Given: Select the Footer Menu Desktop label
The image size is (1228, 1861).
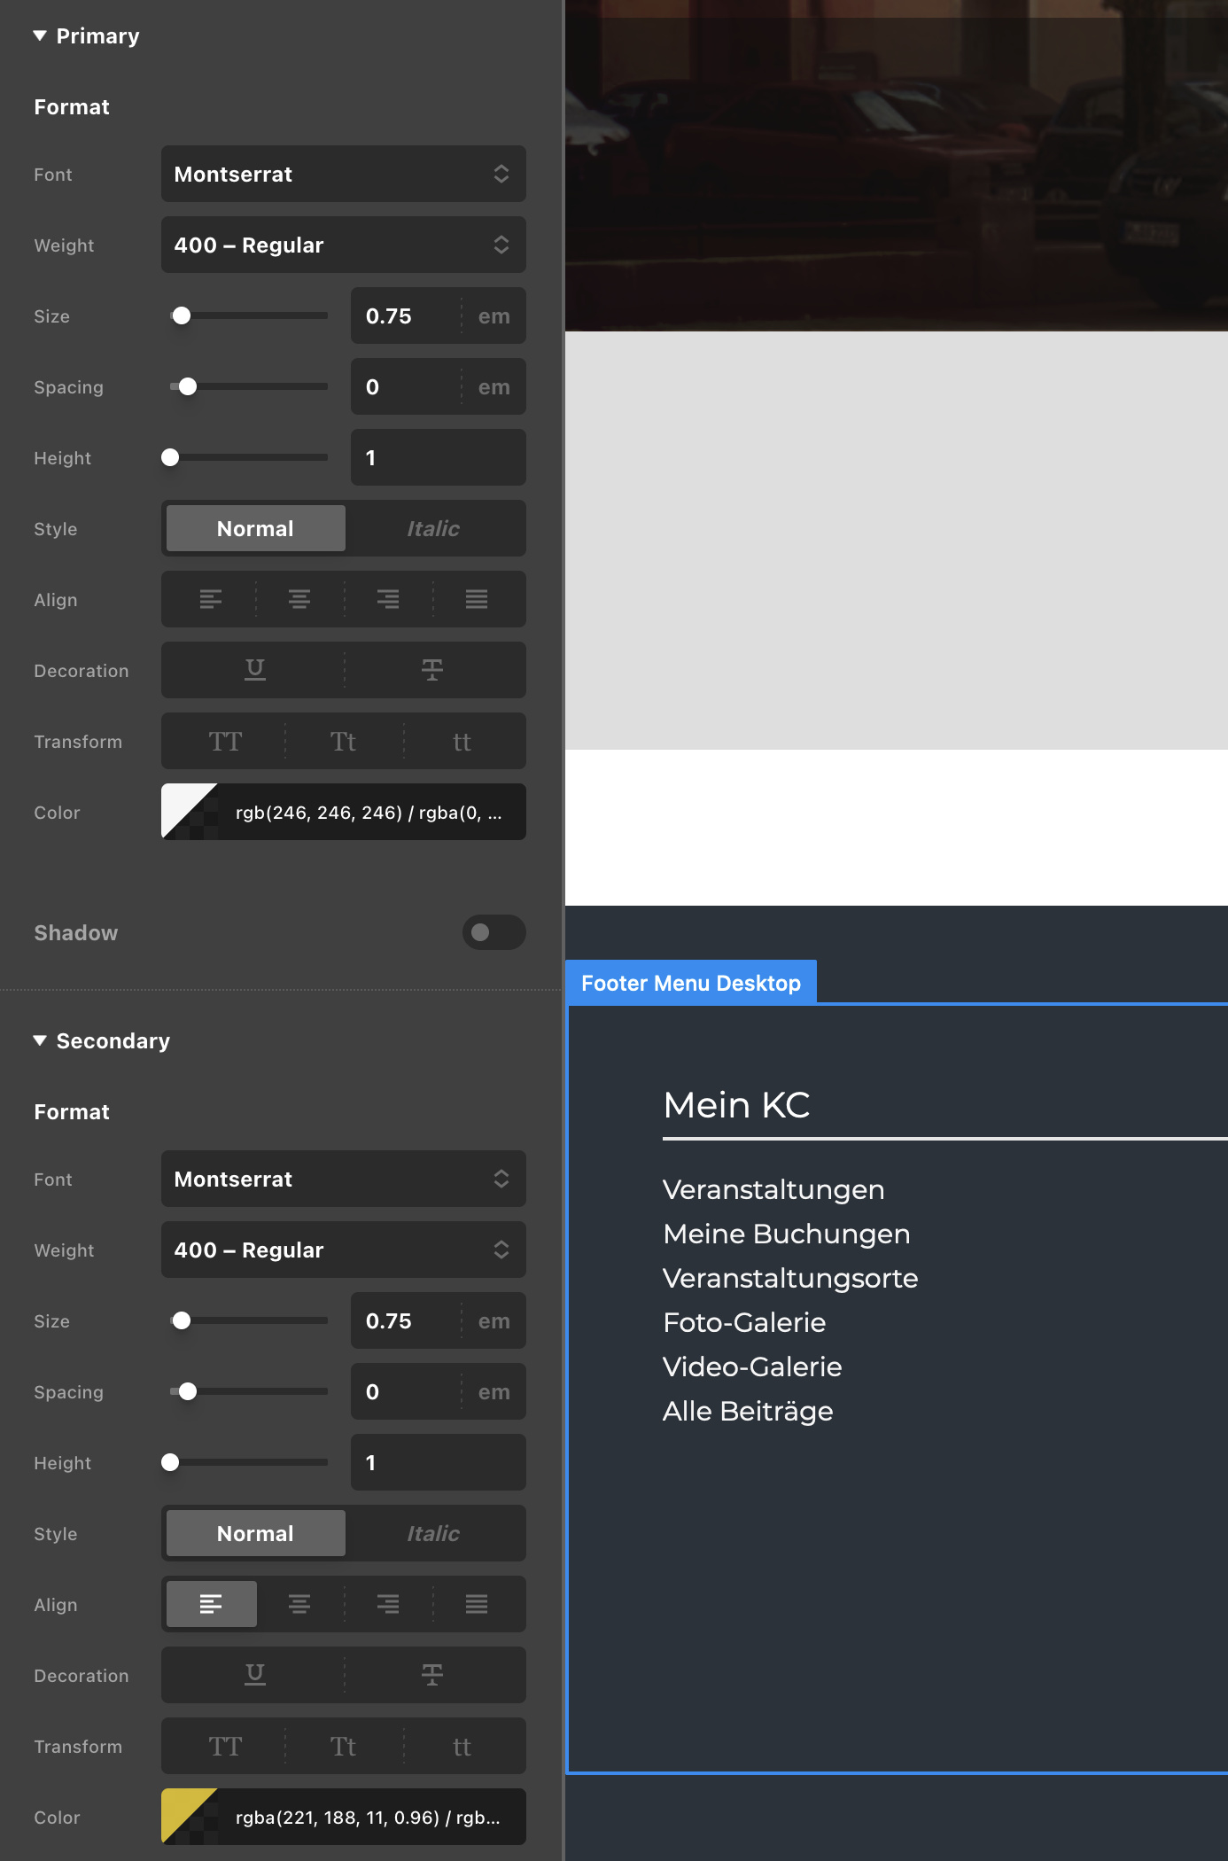Looking at the screenshot, I should tap(690, 984).
